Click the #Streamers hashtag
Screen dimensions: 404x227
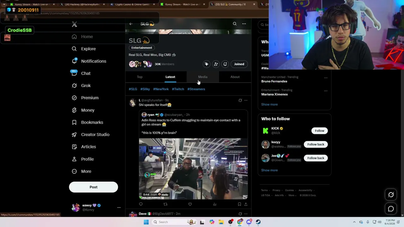(196, 89)
